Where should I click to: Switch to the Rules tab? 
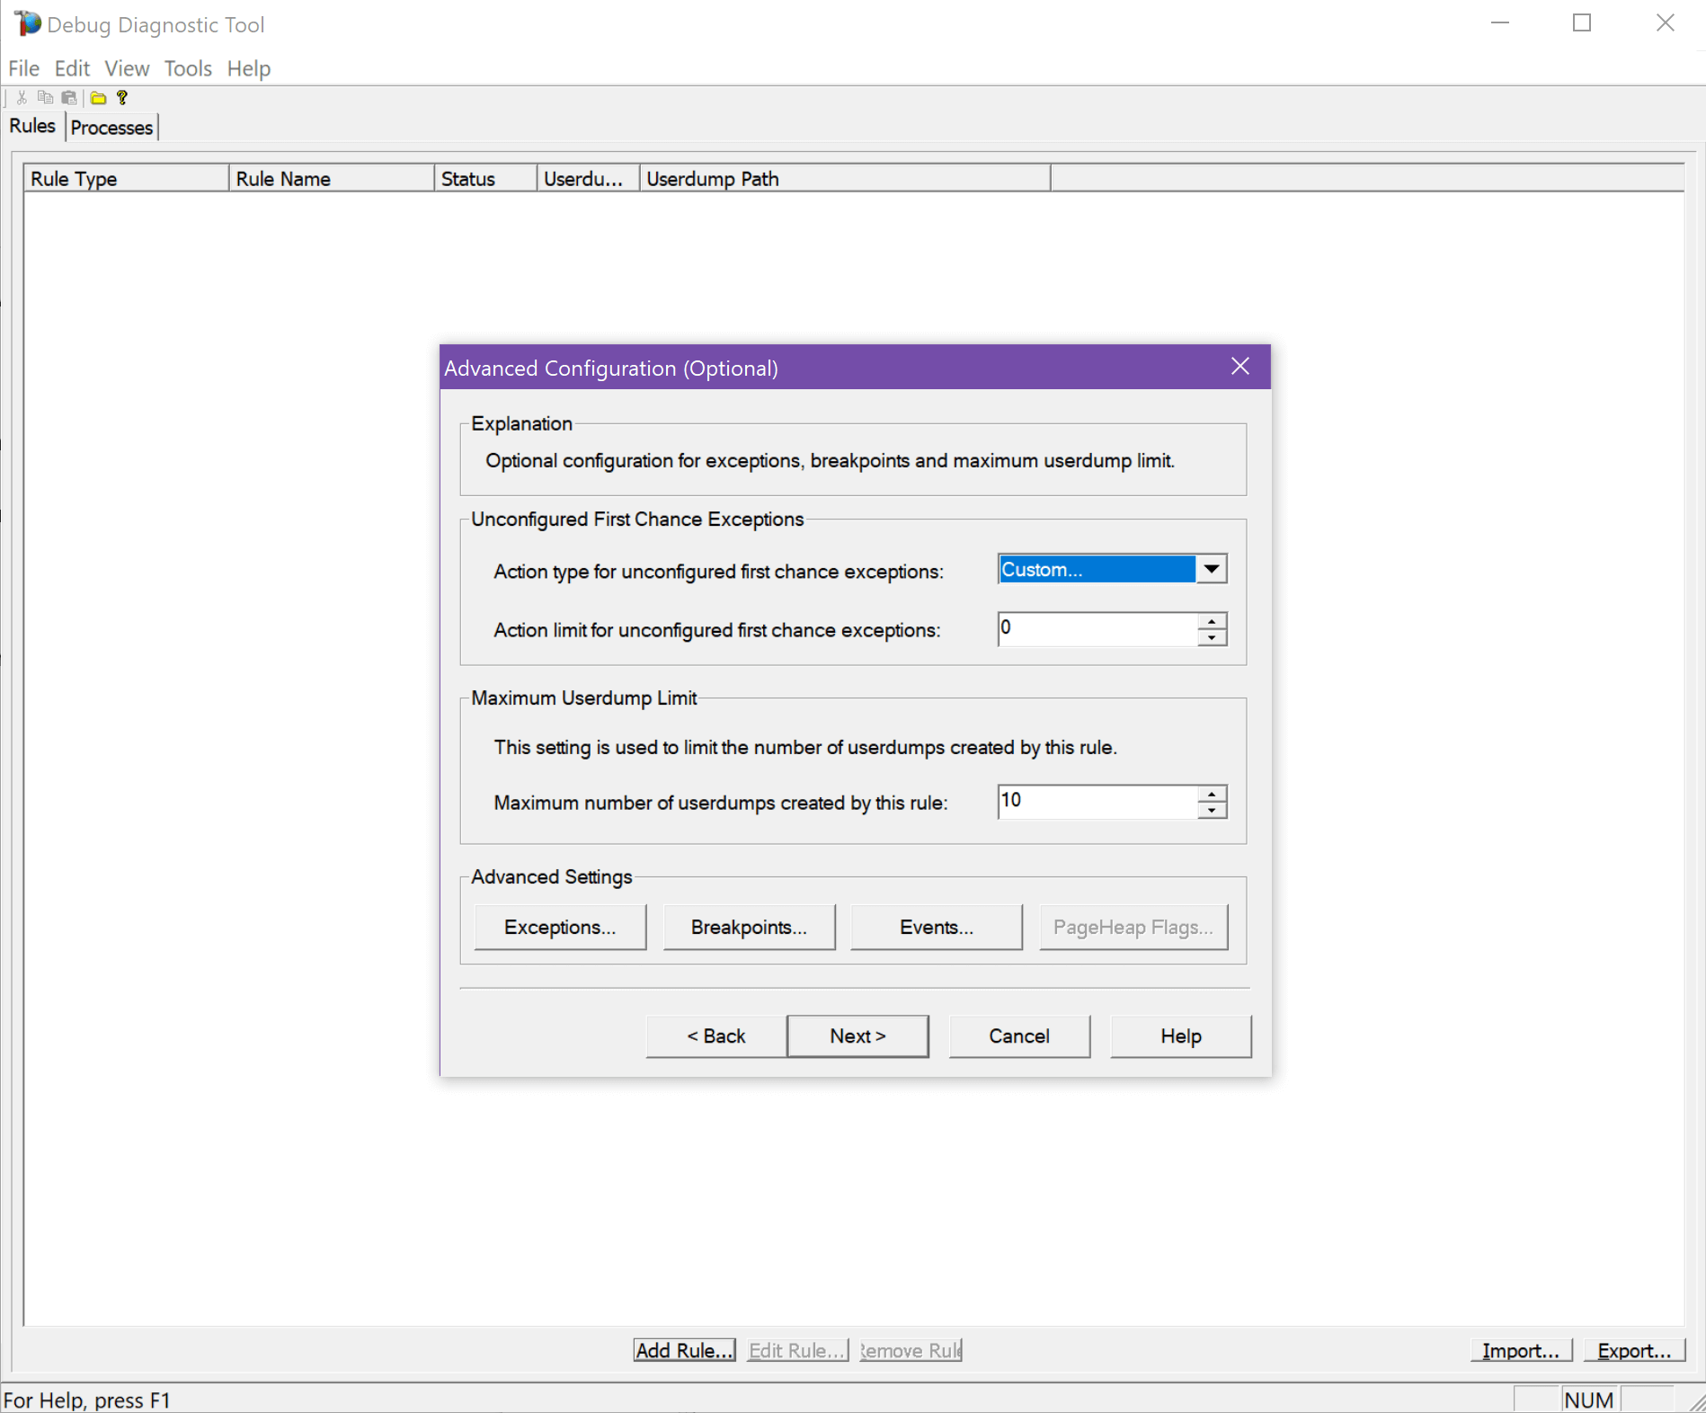(x=32, y=126)
